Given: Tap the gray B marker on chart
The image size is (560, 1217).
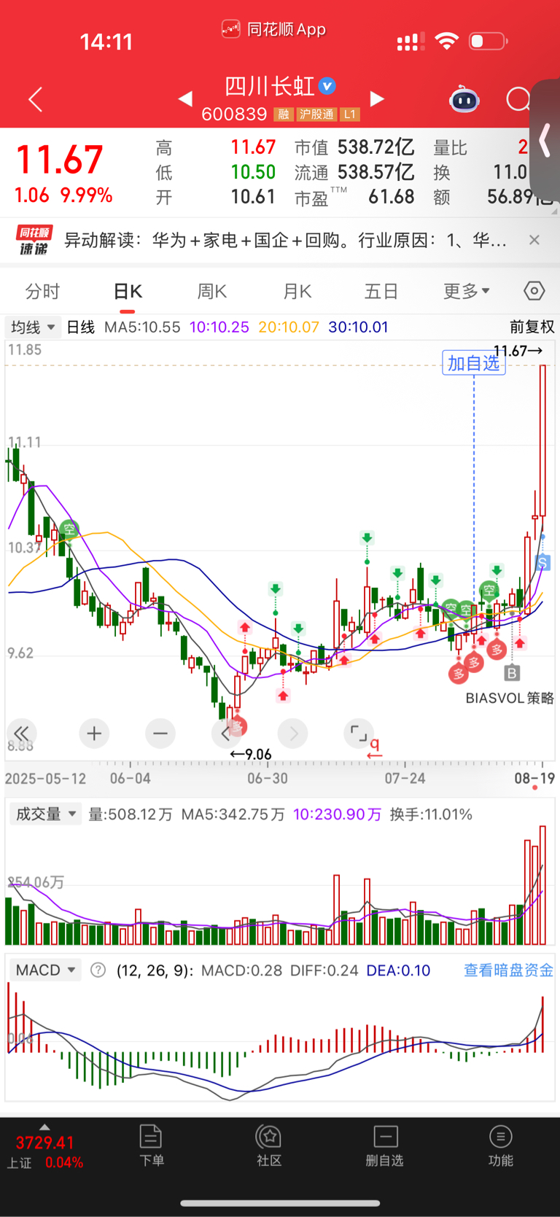Looking at the screenshot, I should 512,673.
